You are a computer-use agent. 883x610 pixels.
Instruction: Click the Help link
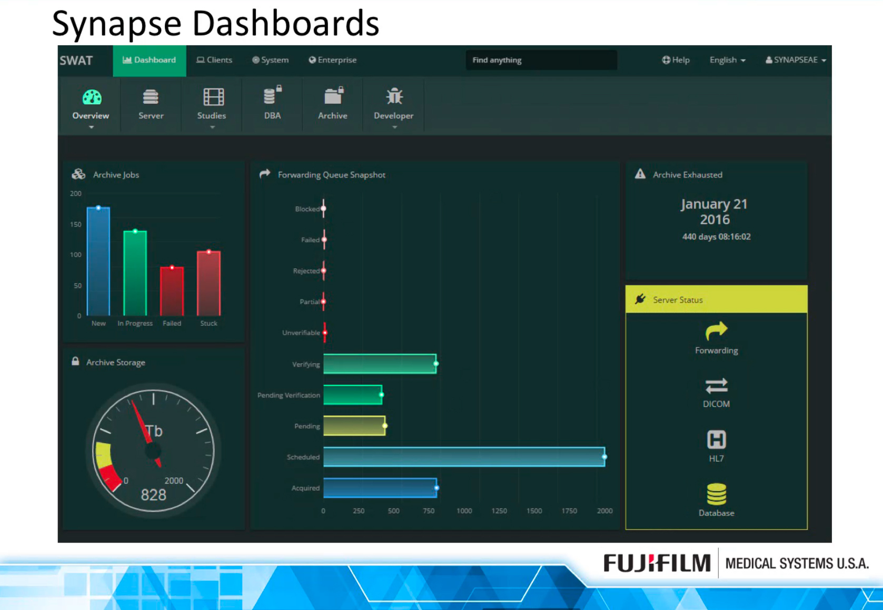[676, 60]
